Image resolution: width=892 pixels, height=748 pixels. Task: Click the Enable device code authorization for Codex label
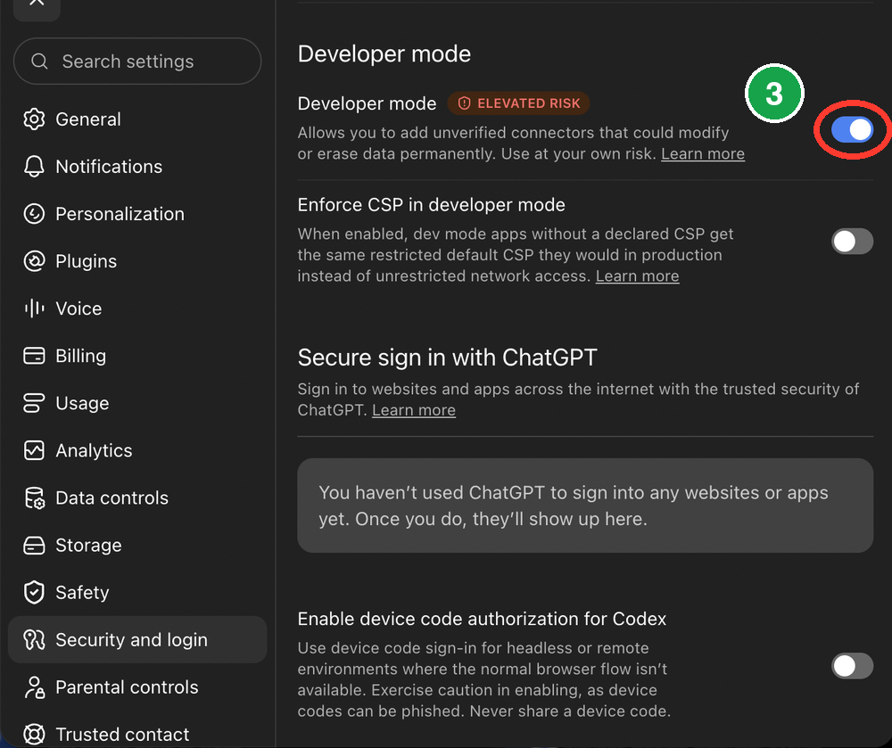tap(482, 619)
